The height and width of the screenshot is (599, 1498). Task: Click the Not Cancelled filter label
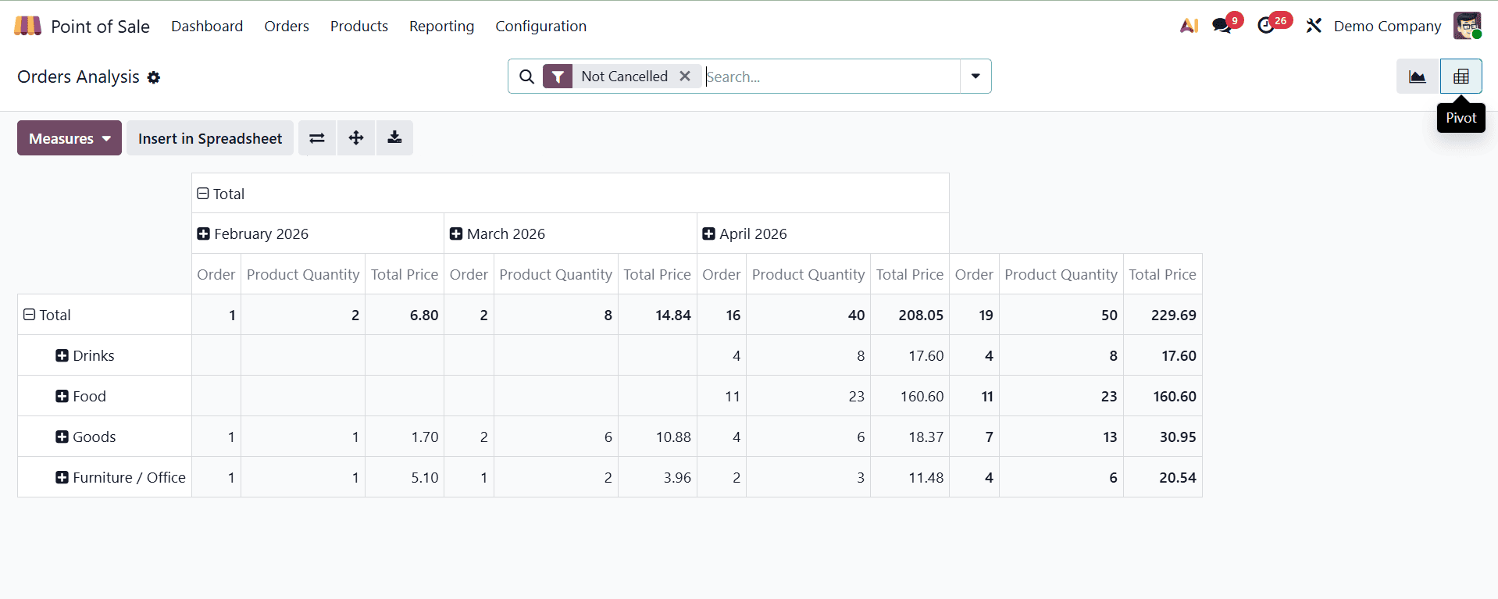click(624, 77)
